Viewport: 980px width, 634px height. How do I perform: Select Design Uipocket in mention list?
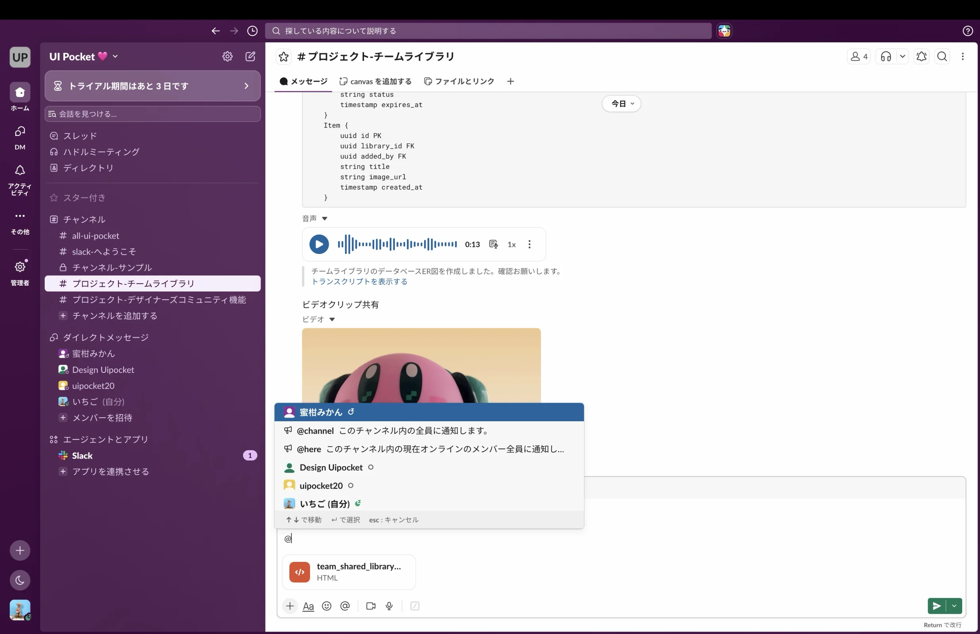(x=429, y=467)
